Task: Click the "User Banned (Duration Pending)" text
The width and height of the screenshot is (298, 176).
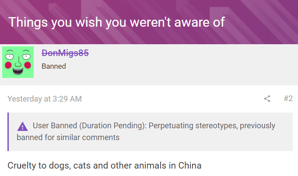Action: click(x=89, y=126)
